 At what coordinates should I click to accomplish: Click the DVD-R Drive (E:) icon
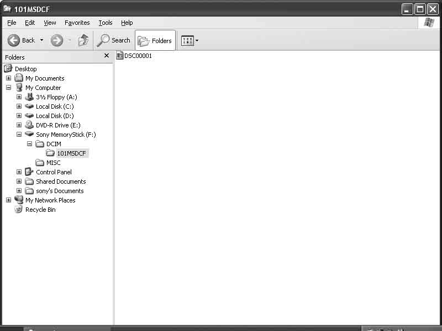[29, 125]
